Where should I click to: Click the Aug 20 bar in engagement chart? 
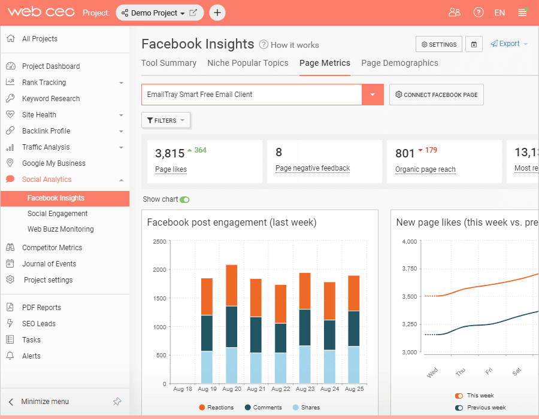[232, 324]
